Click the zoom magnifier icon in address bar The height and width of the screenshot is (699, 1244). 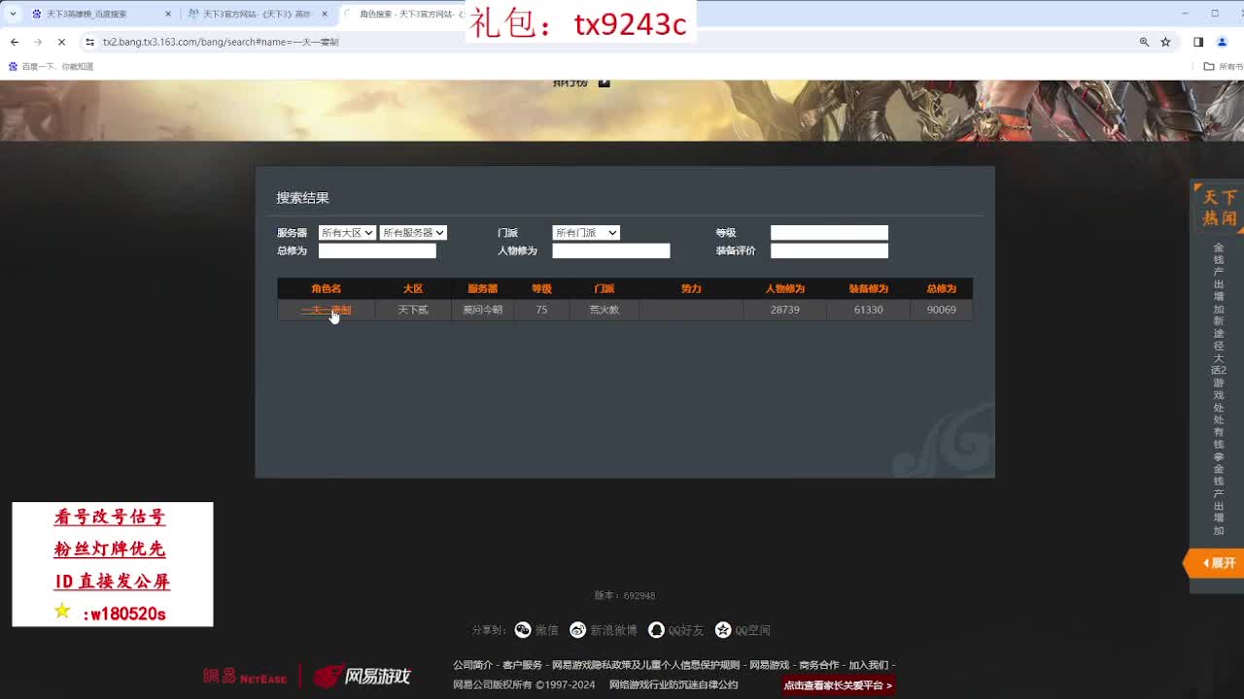pos(1144,42)
